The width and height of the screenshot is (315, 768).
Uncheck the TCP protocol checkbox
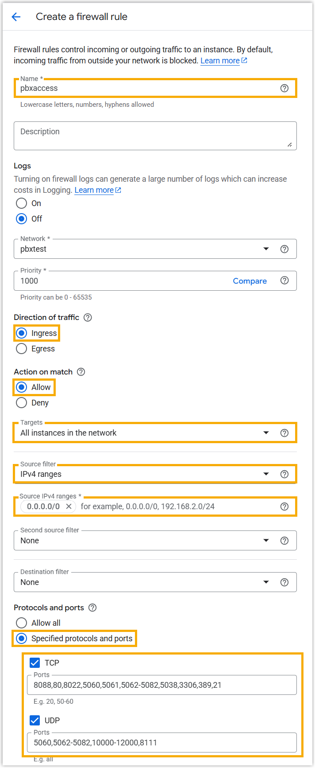pyautogui.click(x=35, y=663)
